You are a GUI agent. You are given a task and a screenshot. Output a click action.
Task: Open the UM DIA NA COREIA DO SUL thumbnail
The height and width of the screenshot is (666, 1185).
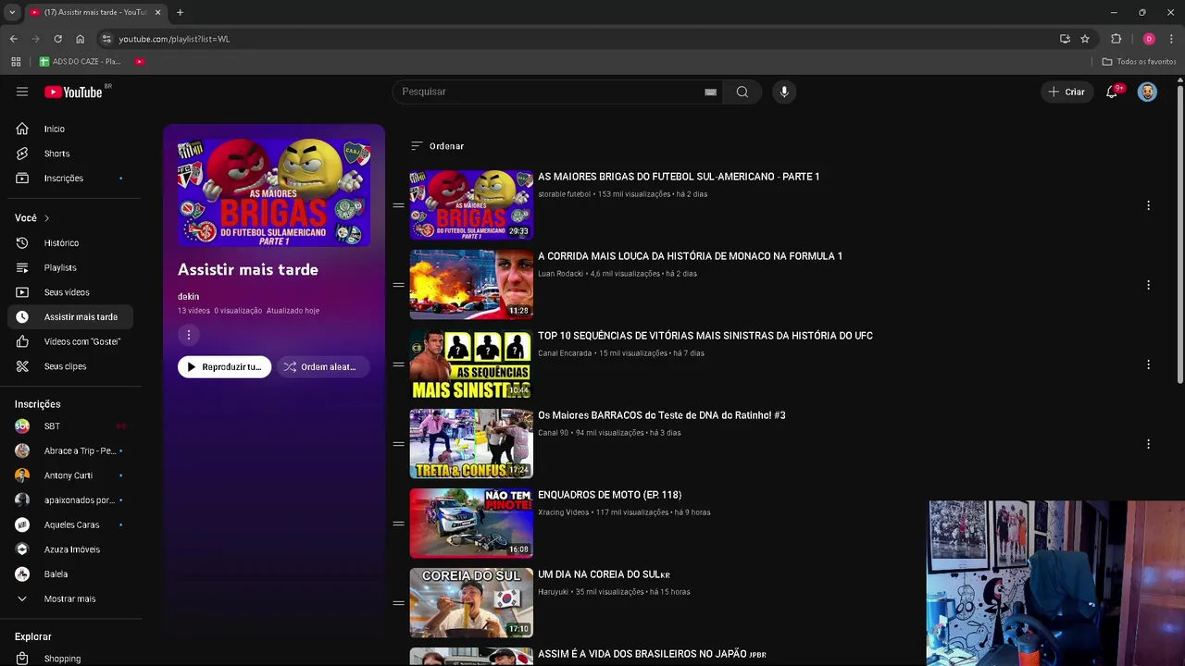(471, 602)
